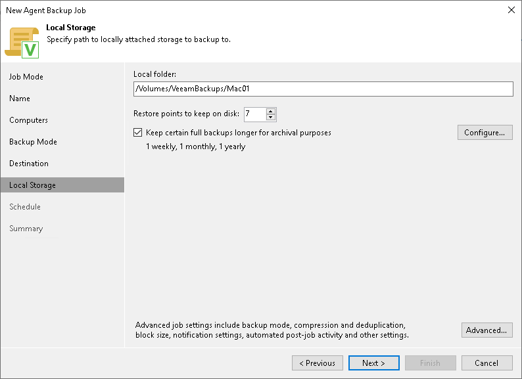Click the 'Specify path to locally attached storage' description
This screenshot has height=379, width=522.
tap(139, 39)
